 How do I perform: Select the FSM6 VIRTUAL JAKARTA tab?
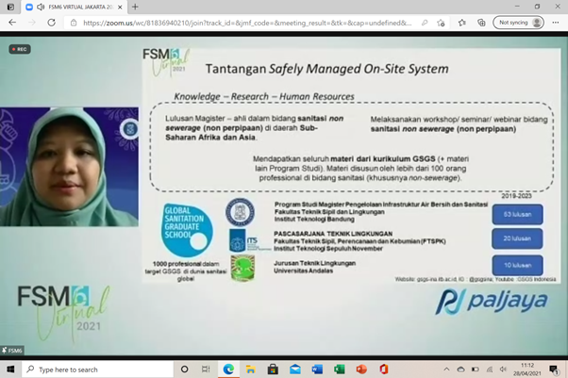[75, 7]
